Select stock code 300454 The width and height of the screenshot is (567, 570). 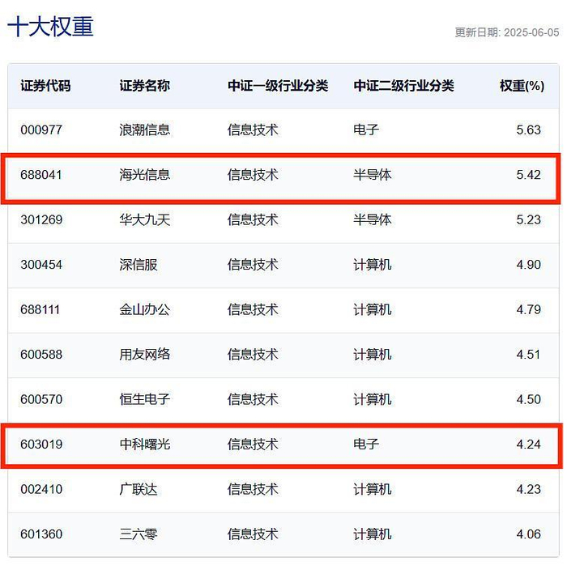(x=41, y=265)
